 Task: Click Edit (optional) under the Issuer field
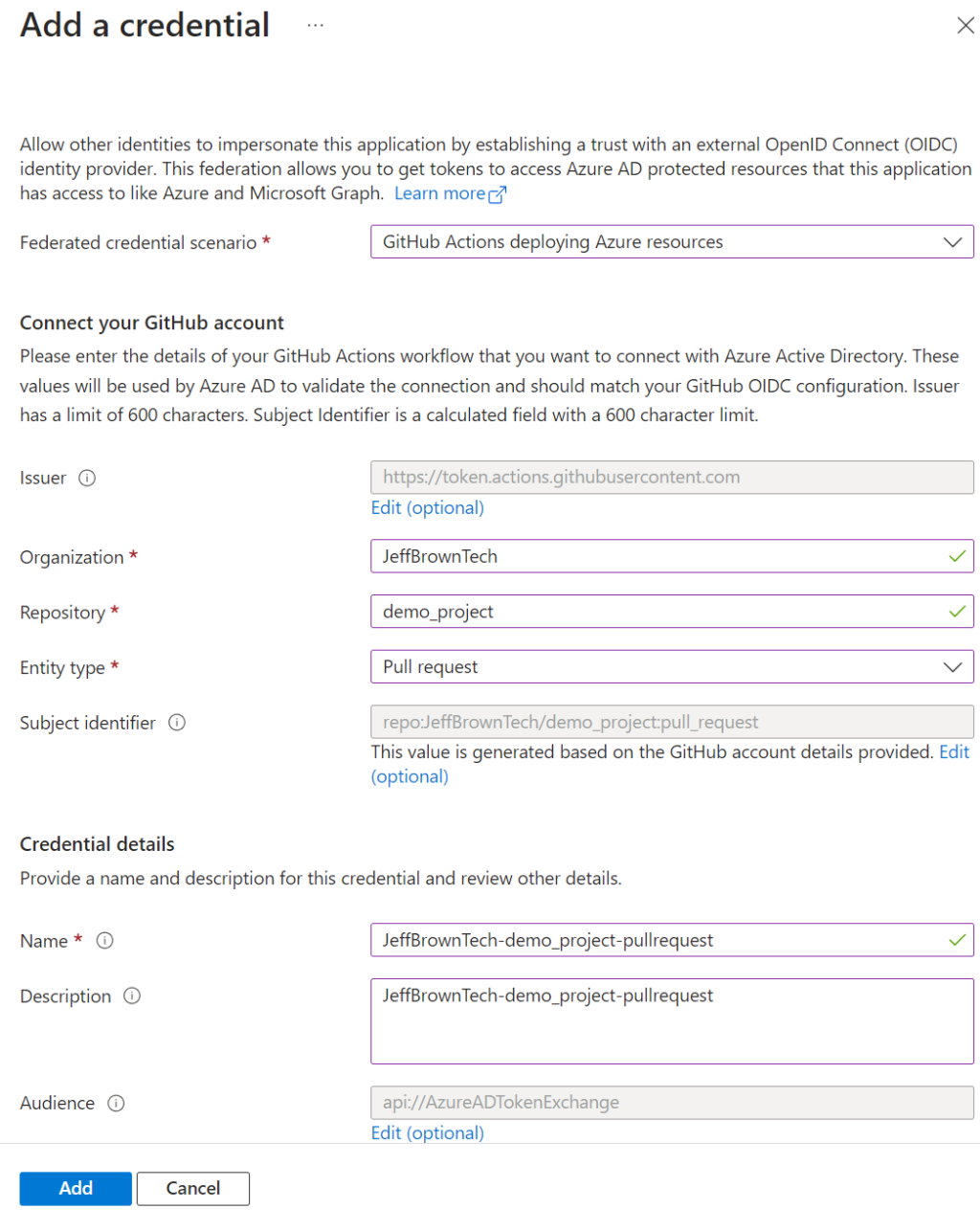click(x=427, y=507)
